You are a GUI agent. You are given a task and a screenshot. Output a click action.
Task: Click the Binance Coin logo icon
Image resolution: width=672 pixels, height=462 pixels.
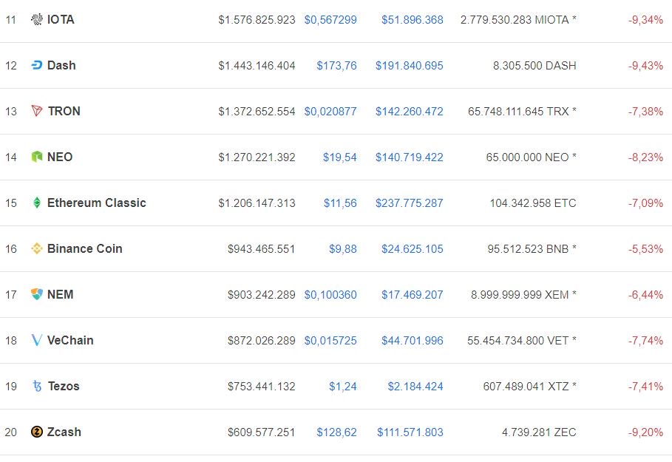click(37, 248)
